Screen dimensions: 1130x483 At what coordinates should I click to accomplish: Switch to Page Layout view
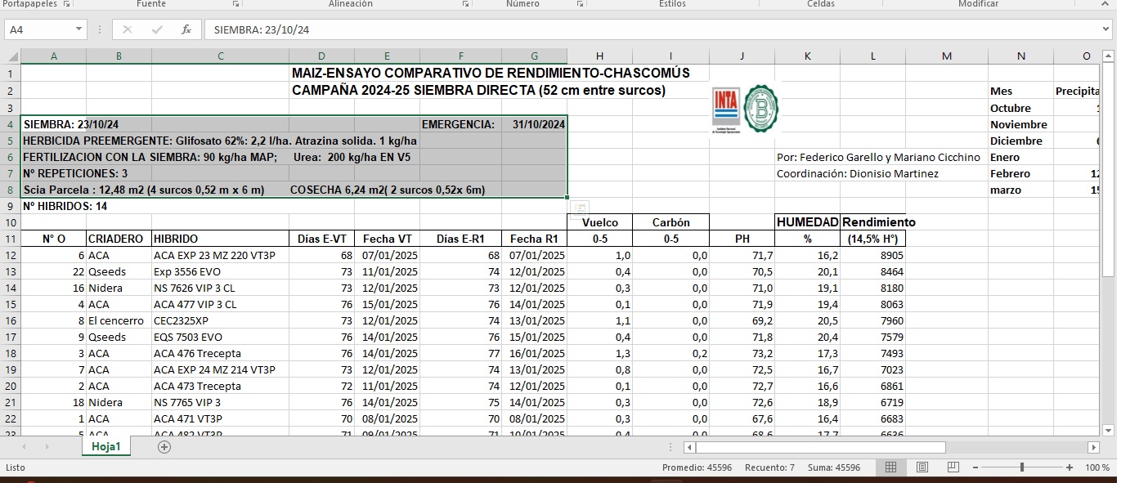(x=922, y=467)
